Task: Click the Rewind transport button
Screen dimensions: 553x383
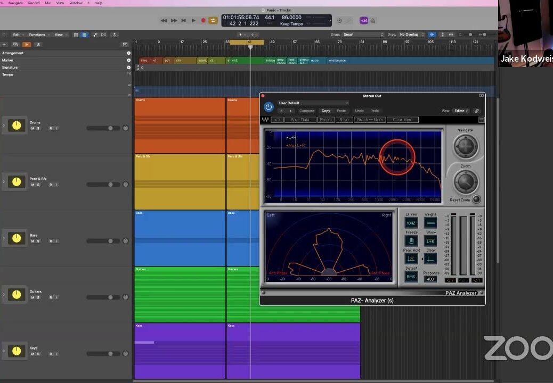Action: pyautogui.click(x=164, y=20)
